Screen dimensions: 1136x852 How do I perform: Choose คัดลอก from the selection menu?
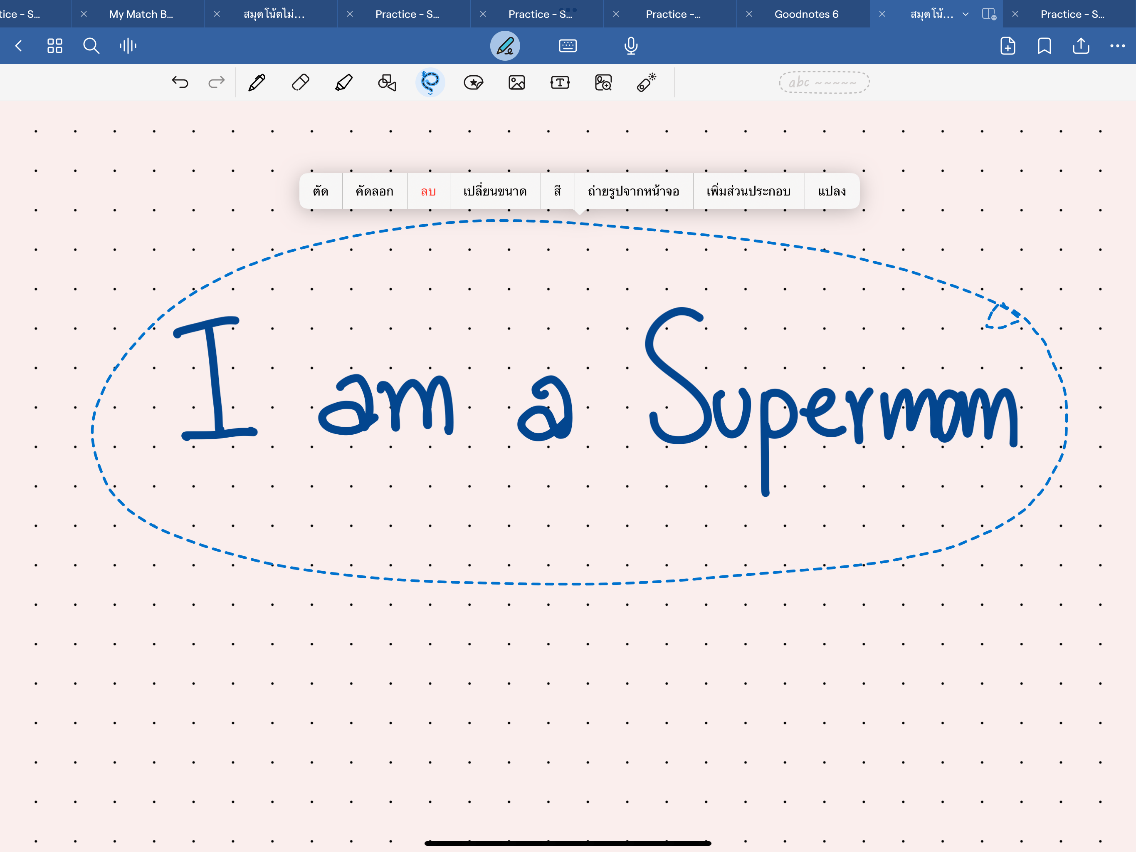point(374,191)
